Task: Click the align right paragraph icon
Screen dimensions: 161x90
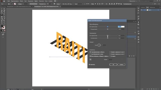Action: [x=100, y=4]
